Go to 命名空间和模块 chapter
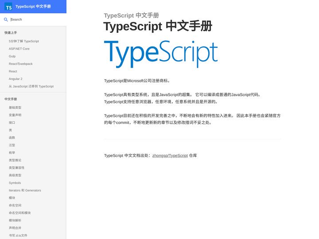 pyautogui.click(x=20, y=213)
